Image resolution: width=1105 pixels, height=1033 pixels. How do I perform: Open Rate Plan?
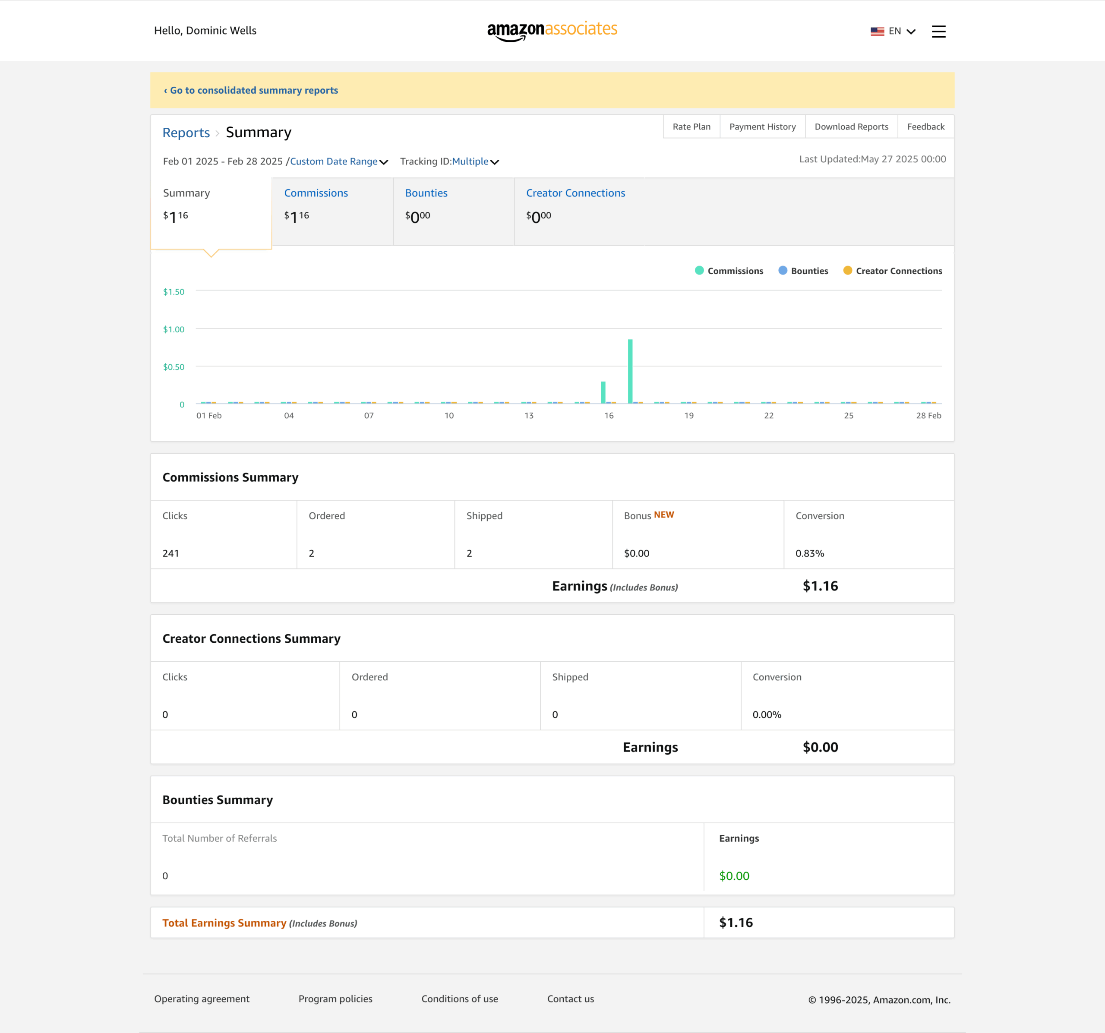(691, 126)
